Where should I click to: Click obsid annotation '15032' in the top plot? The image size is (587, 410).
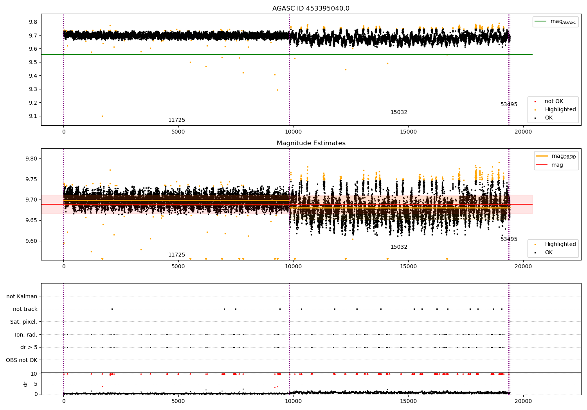point(399,112)
